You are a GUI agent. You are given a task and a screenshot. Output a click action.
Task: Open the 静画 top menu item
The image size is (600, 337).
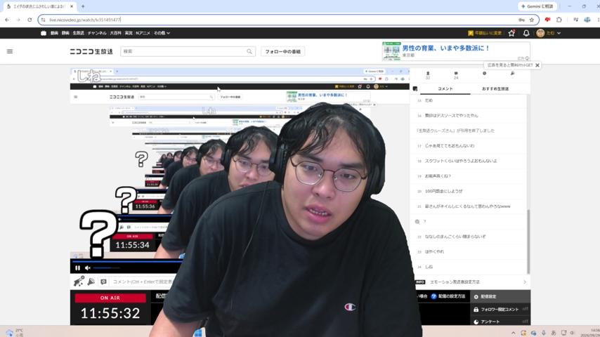(65, 33)
